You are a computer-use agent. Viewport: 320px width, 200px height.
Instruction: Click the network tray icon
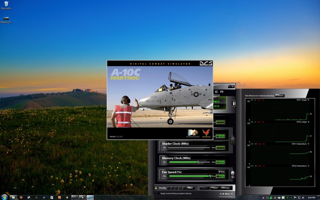(299, 197)
